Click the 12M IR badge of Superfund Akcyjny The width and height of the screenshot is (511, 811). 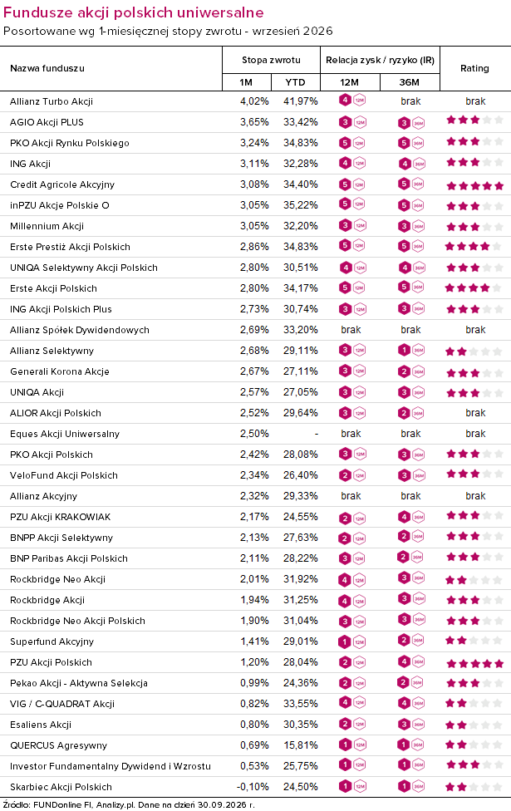(x=352, y=641)
